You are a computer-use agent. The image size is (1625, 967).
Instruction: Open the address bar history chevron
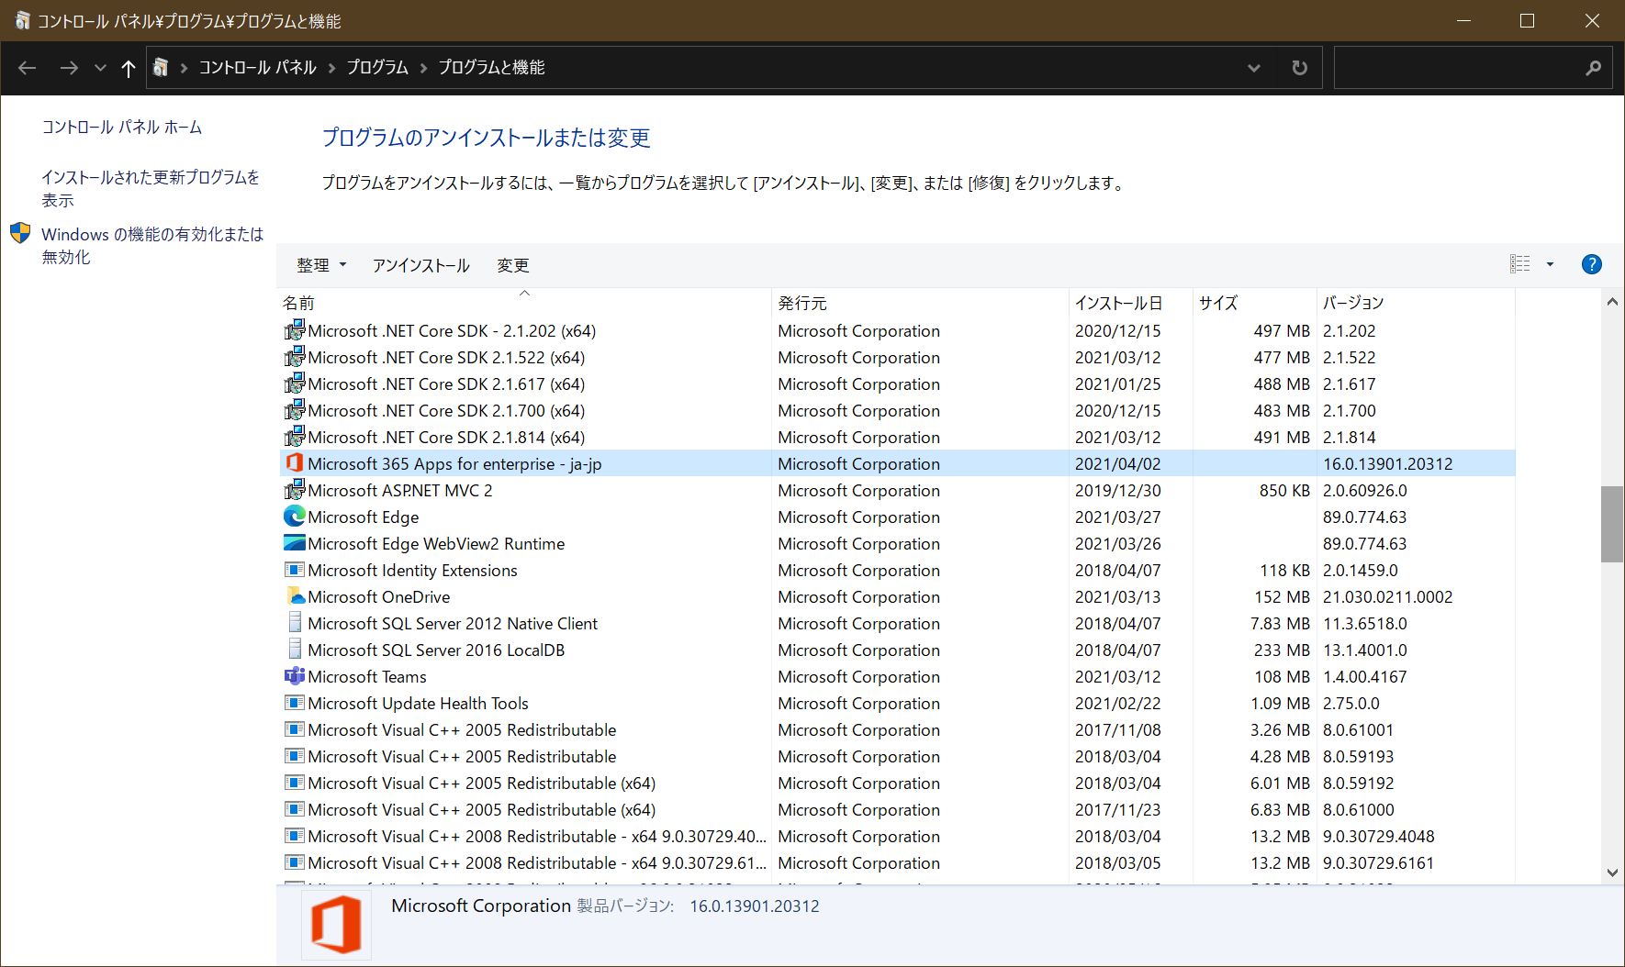point(1254,67)
